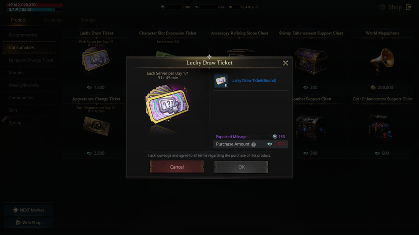This screenshot has width=419, height=235.
Task: Click the diamond currency icon beside 1,500
Action: point(270,144)
